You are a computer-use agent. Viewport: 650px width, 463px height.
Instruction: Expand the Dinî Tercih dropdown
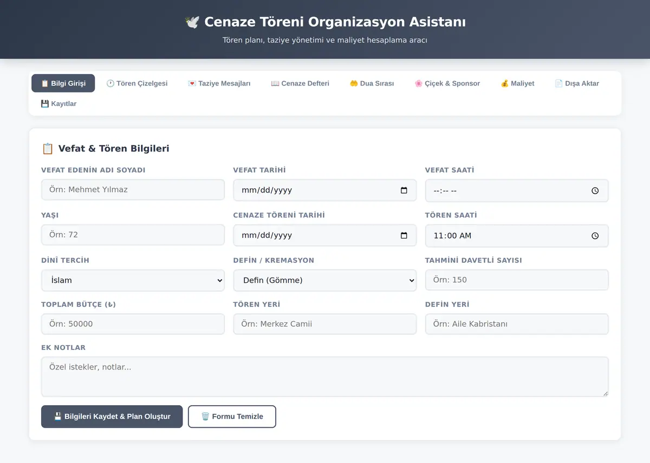point(133,280)
